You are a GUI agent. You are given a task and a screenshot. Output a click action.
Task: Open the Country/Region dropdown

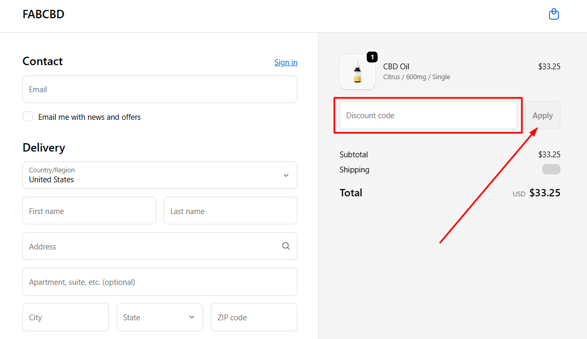coord(160,175)
